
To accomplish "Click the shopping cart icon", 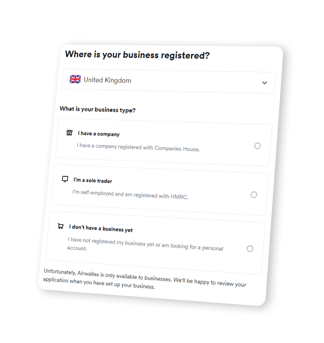I will coord(61,226).
